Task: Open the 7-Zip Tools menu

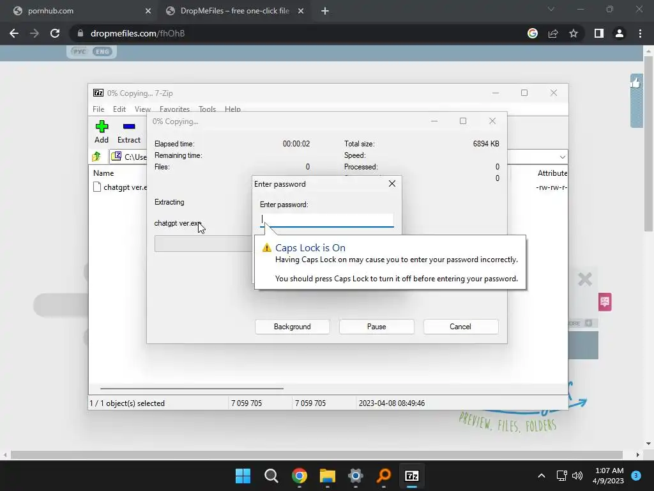Action: (x=208, y=109)
